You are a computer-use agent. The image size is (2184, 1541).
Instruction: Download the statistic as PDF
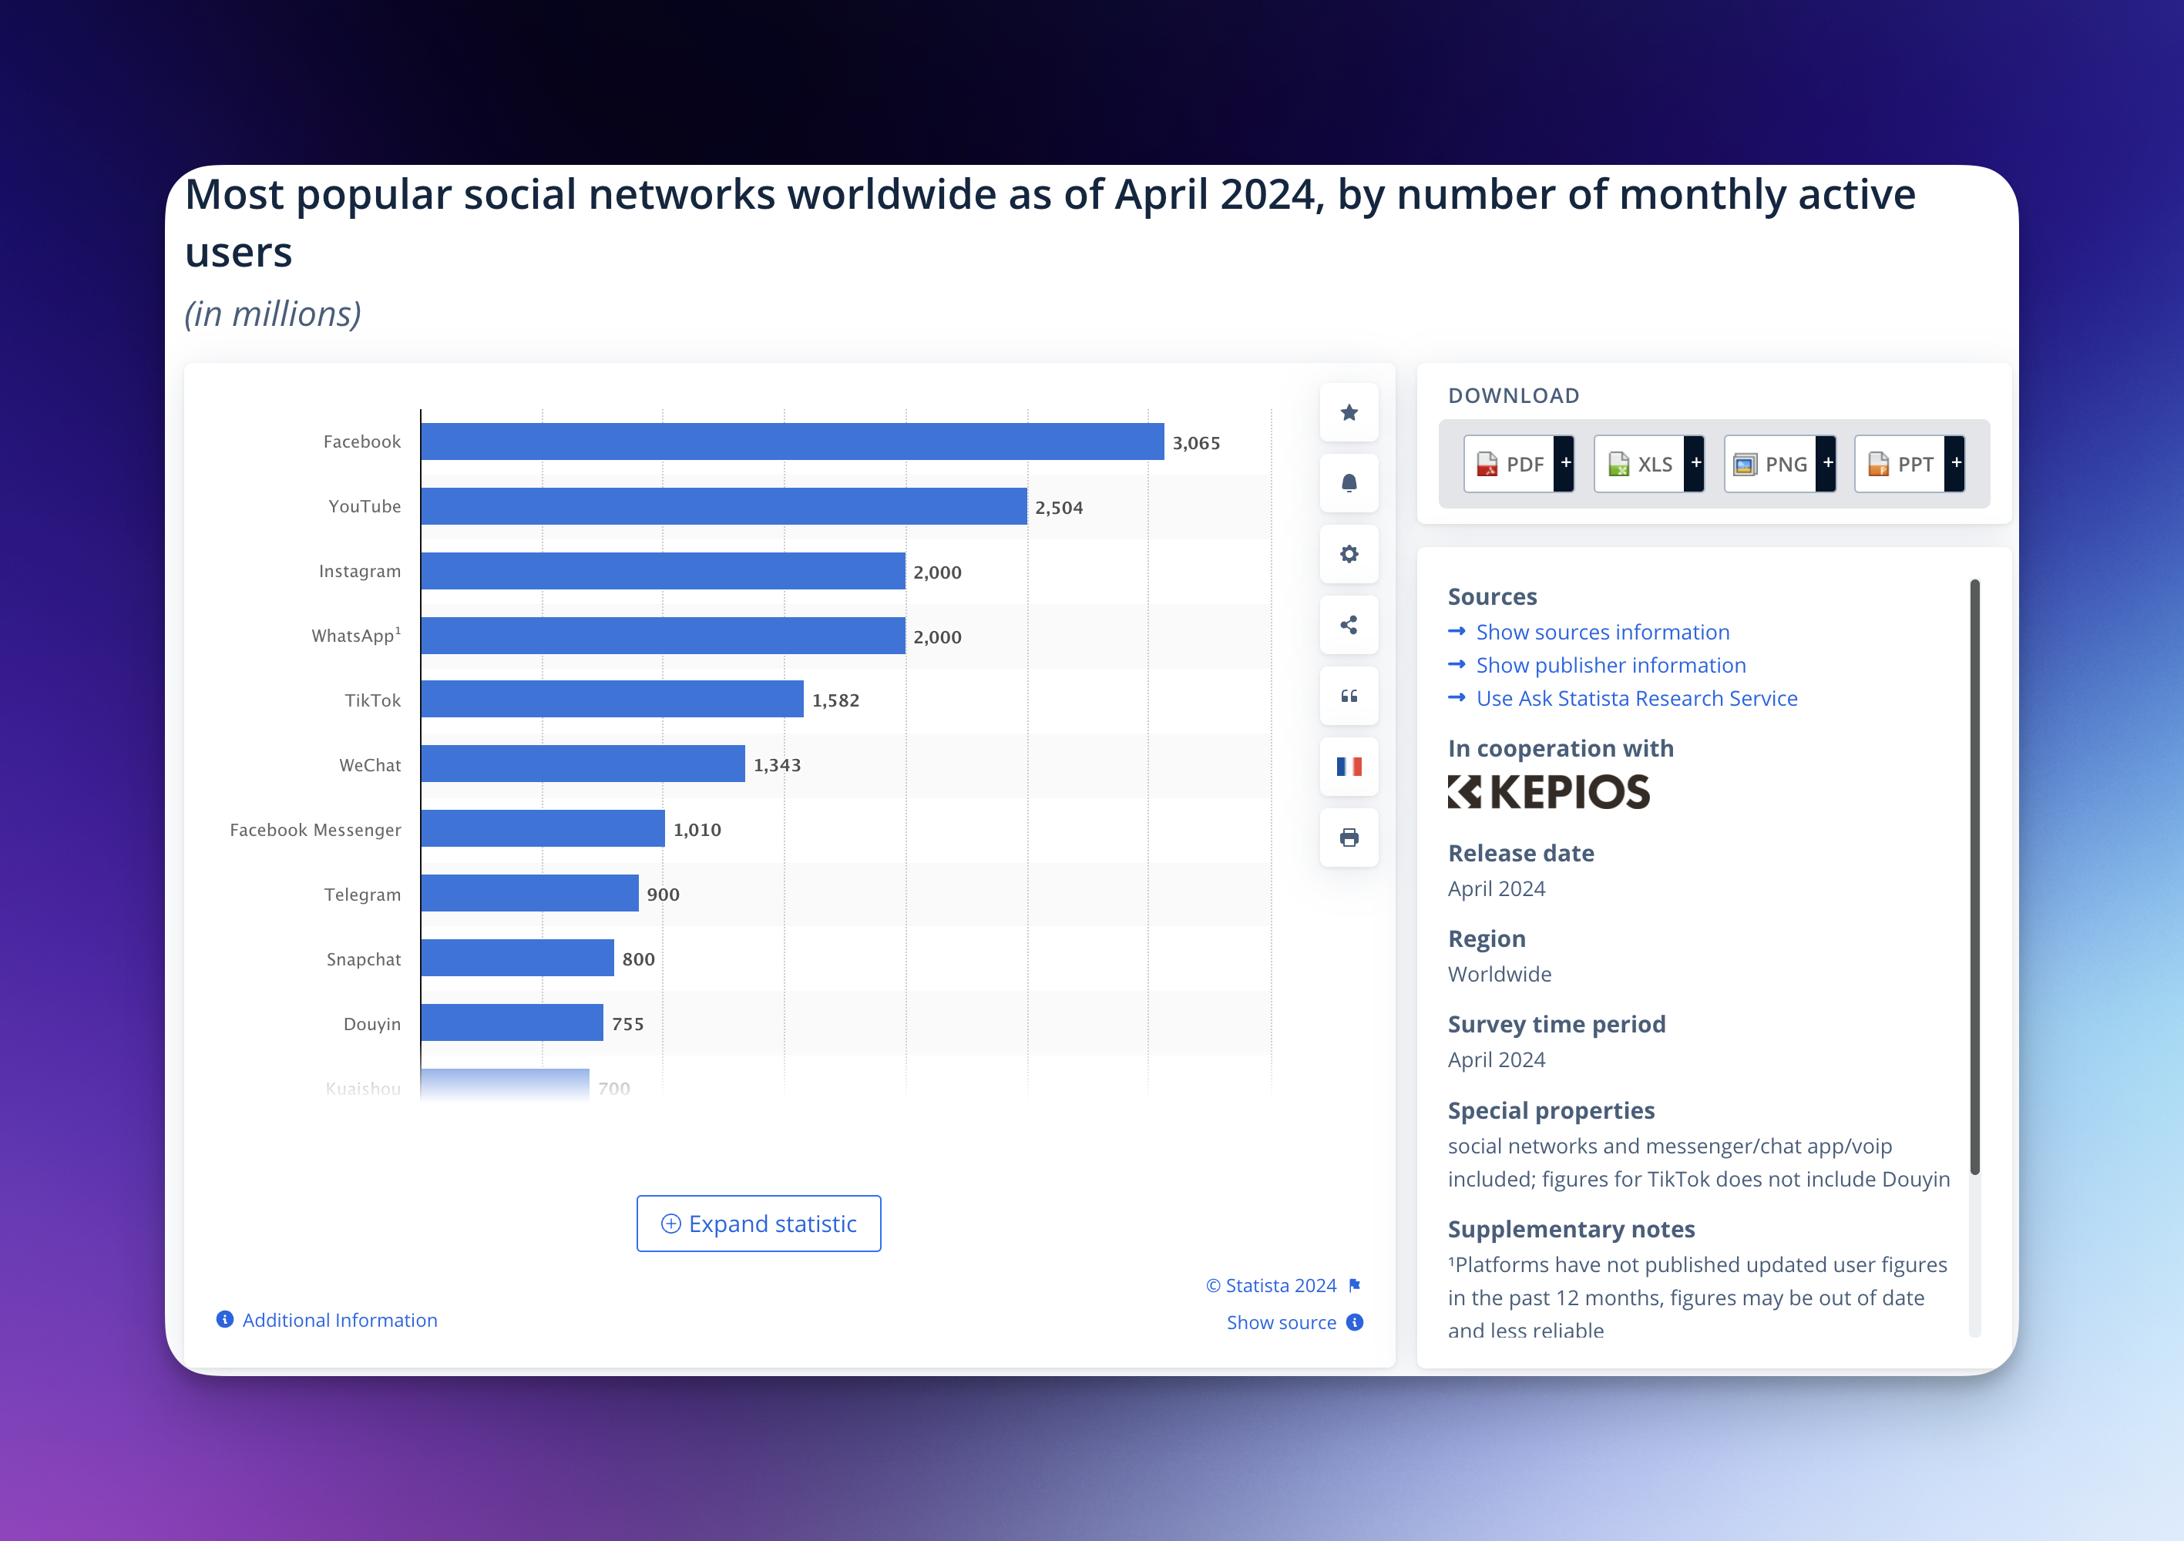click(1510, 464)
